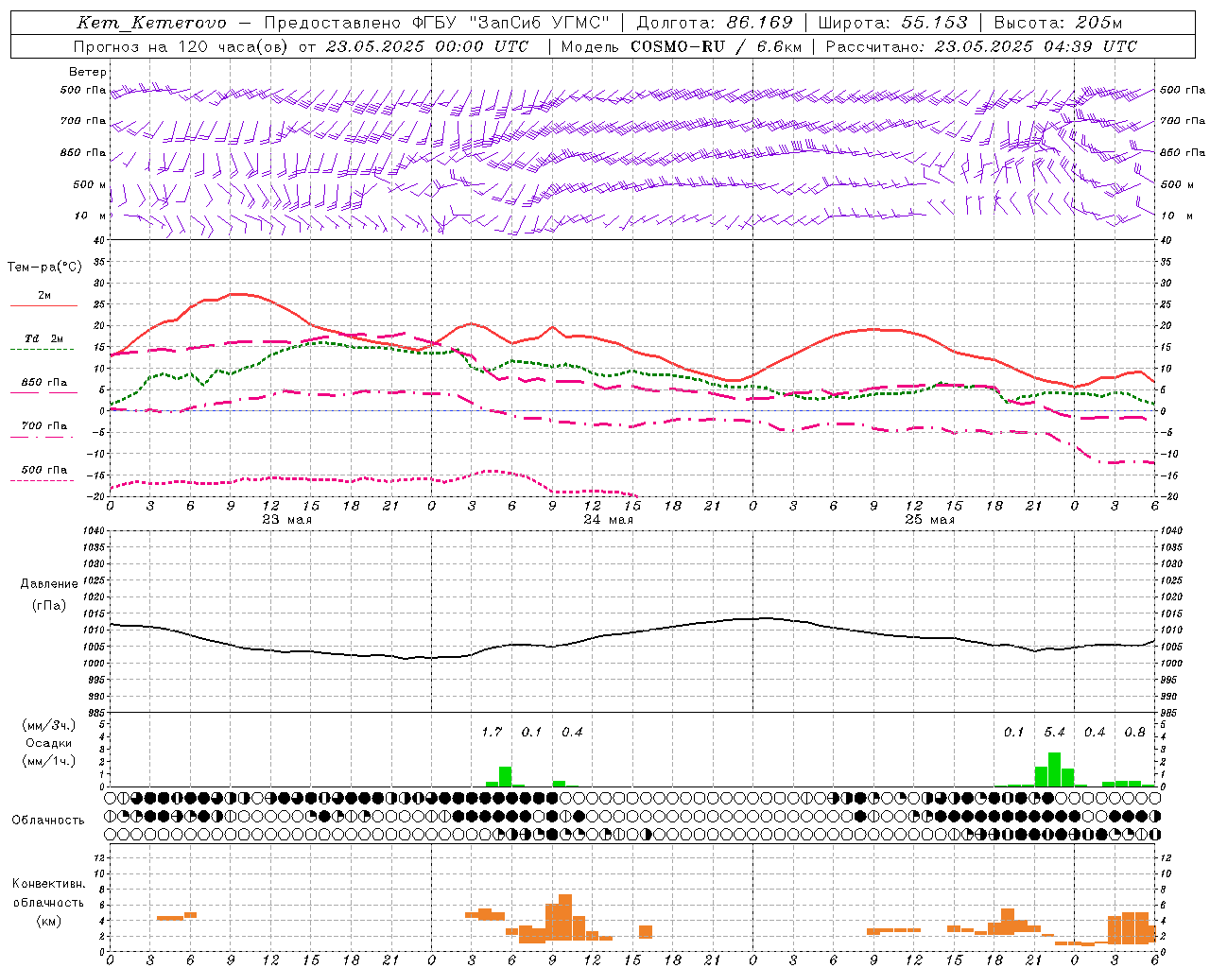1210x968 pixels.
Task: Click the '0.1' precipitation value beside 1.7
Action: 532,733
